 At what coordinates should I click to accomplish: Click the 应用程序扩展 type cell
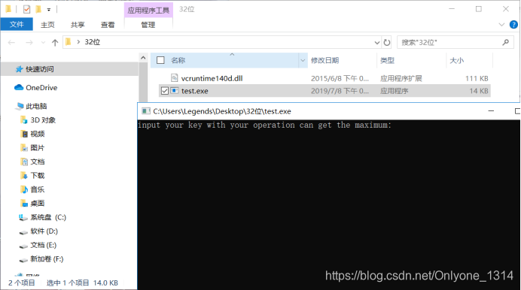(x=401, y=79)
